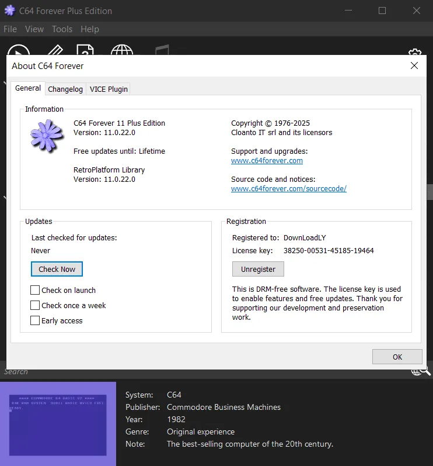
Task: Click the Search field in main window
Action: pos(205,371)
